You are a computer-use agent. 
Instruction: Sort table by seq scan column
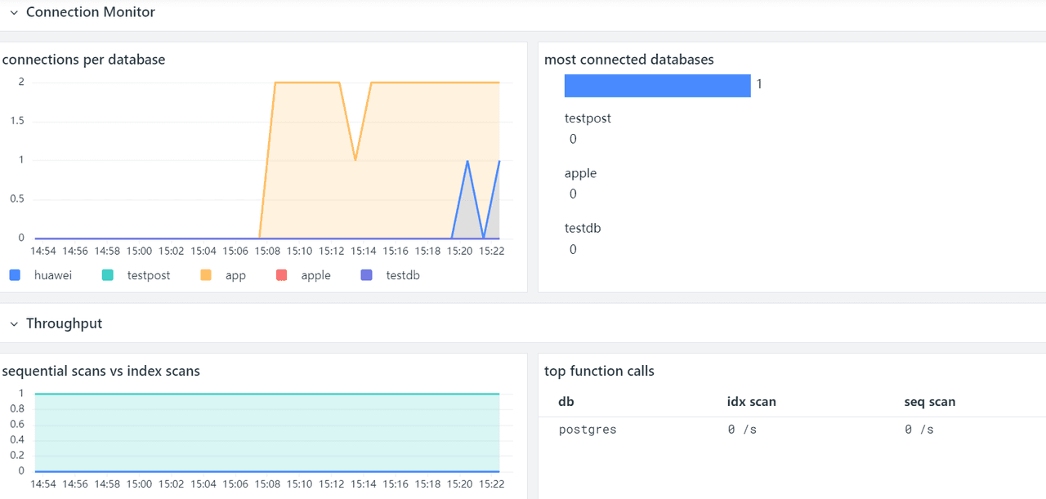[x=929, y=402]
